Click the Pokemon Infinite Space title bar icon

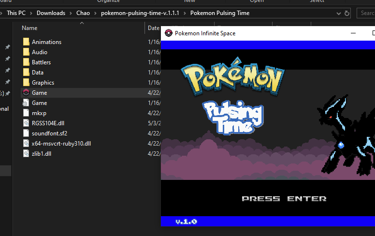click(169, 33)
